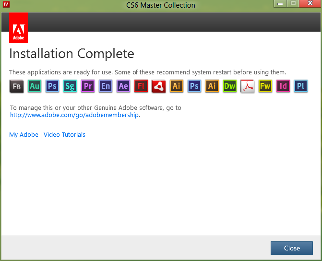The height and width of the screenshot is (261, 322).
Task: Click the Fb Flash Builder icon
Action: [x=17, y=86]
